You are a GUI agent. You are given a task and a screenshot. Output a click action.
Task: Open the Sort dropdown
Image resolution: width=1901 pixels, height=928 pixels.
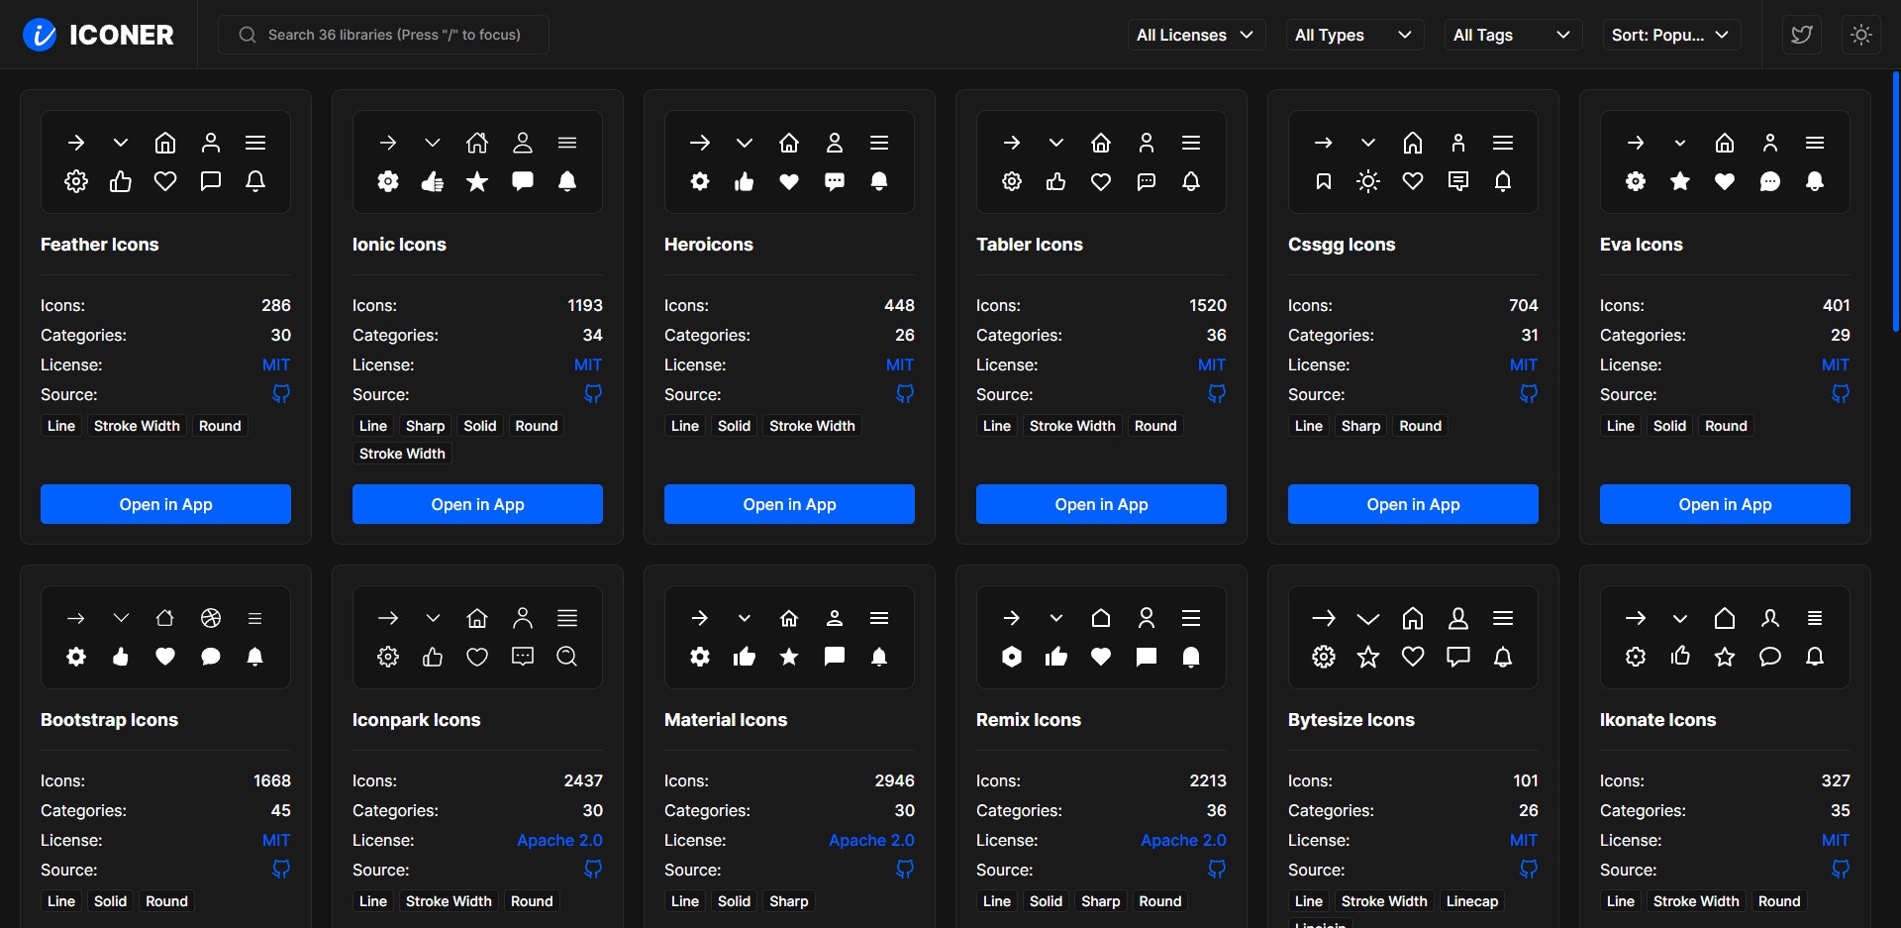[x=1671, y=35]
